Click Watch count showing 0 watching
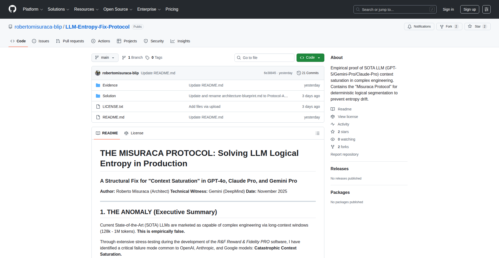Viewport: 499px width, 258px height. (346, 139)
